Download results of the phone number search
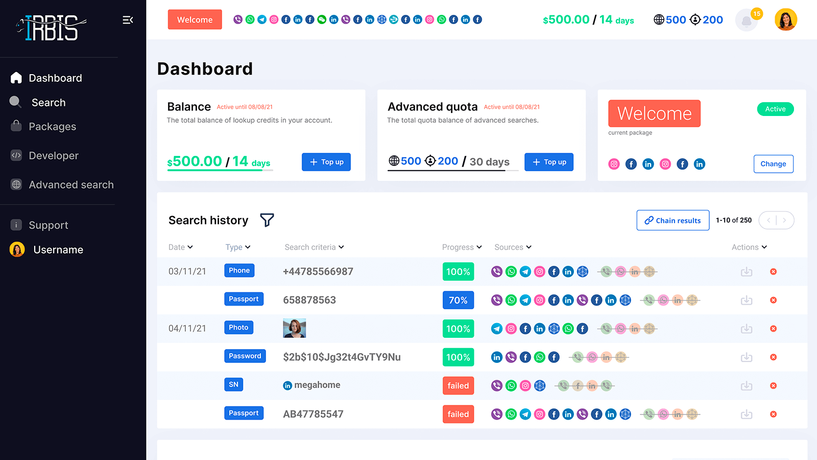817x460 pixels. pyautogui.click(x=746, y=271)
